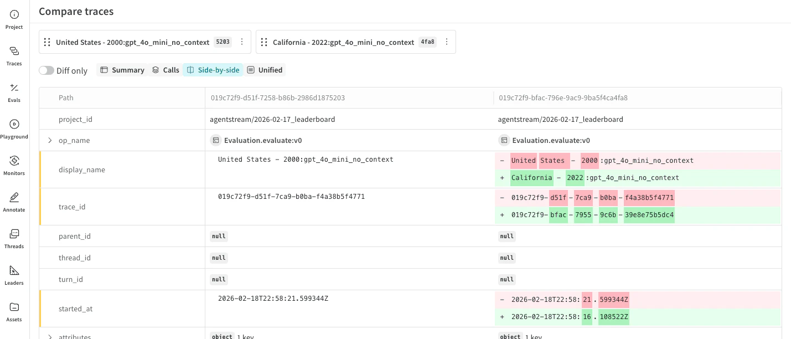
Task: Click the trace_id row label
Action: click(x=72, y=207)
